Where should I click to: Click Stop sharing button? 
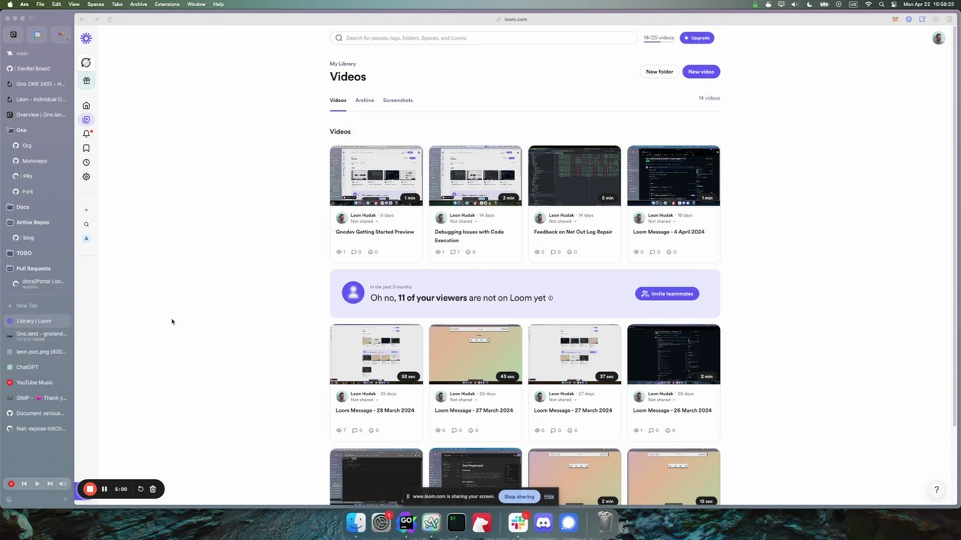tap(519, 496)
